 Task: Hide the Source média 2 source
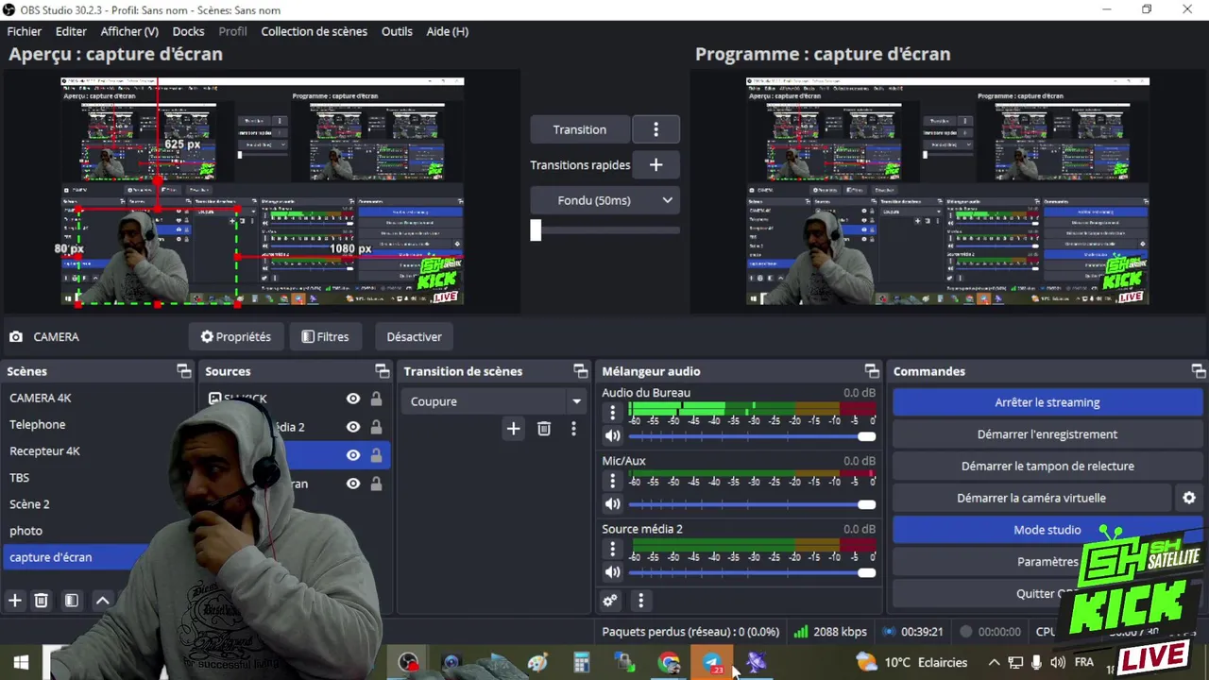353,427
